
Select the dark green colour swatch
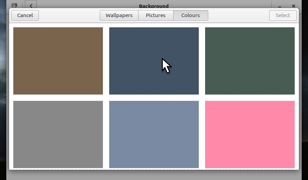click(x=250, y=61)
